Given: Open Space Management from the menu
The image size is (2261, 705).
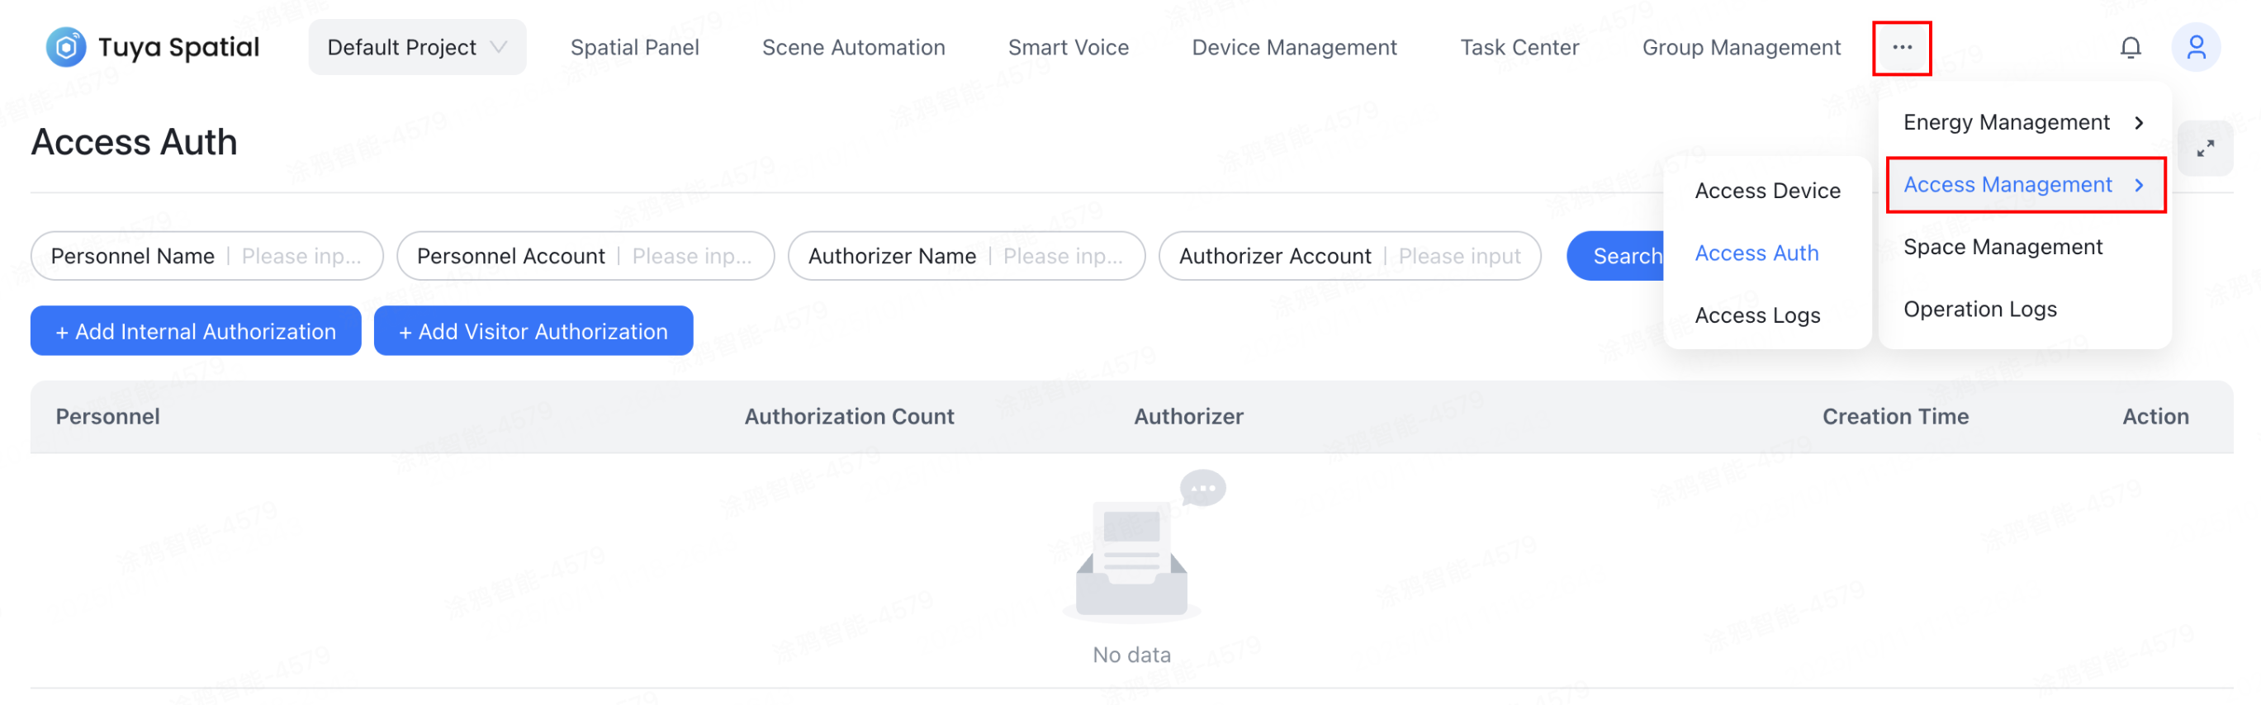Looking at the screenshot, I should 2003,247.
